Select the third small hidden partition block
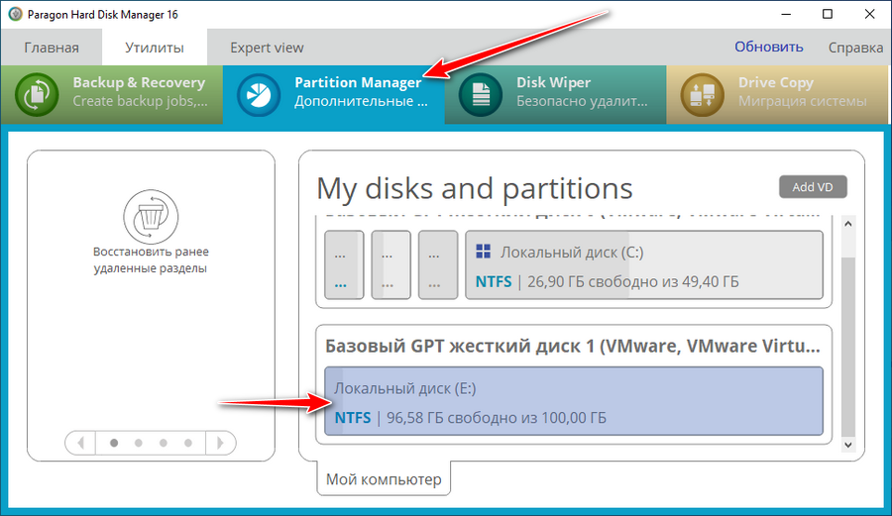This screenshot has width=892, height=516. 438,264
